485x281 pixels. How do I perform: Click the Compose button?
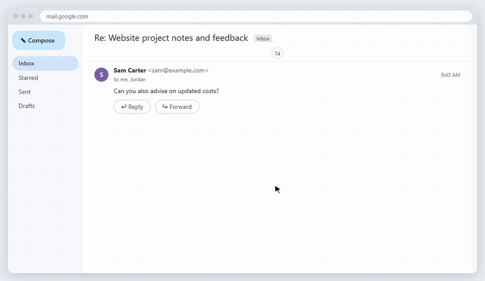coord(39,40)
